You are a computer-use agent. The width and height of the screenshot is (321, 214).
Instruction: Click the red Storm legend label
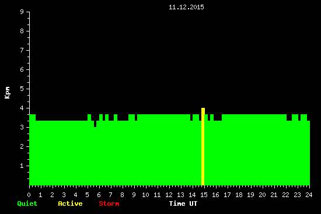click(109, 204)
